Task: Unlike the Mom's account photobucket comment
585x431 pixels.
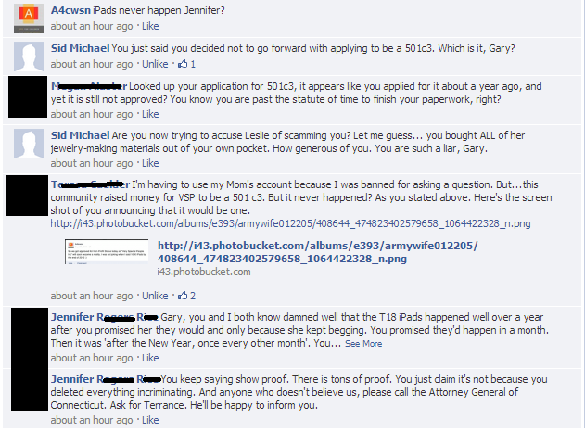Action: tap(155, 296)
